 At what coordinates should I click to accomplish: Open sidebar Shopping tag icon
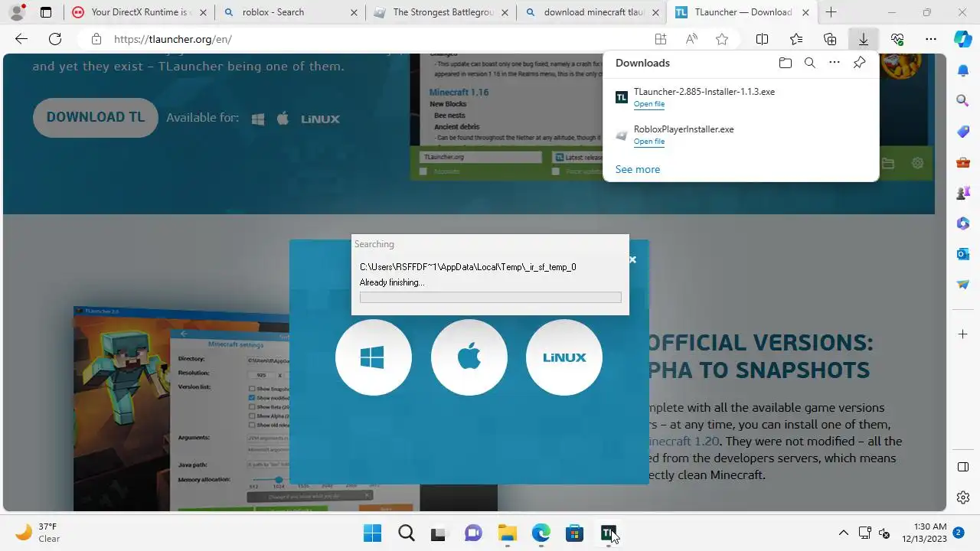coord(963,132)
